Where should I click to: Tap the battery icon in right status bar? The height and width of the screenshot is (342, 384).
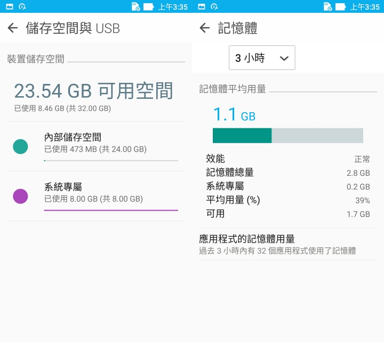coord(340,6)
